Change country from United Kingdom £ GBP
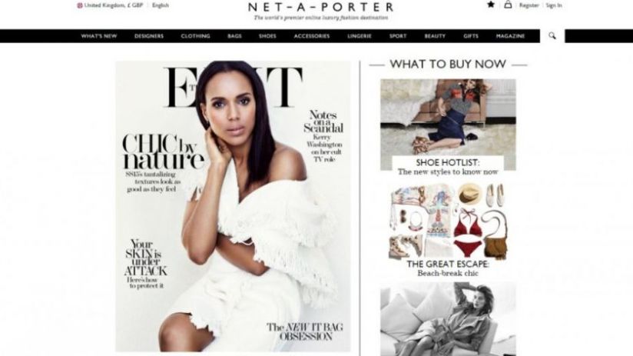Screen dimensions: 633x356 tap(114, 5)
